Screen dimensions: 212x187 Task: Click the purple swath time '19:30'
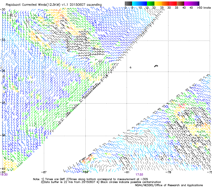(4, 175)
